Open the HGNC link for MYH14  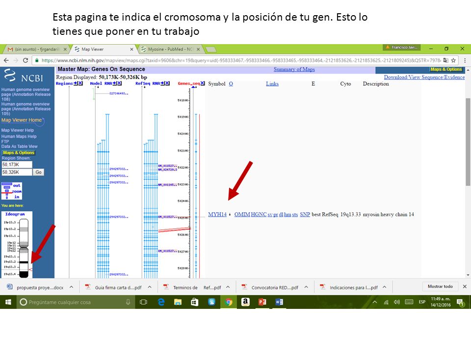coord(259,214)
